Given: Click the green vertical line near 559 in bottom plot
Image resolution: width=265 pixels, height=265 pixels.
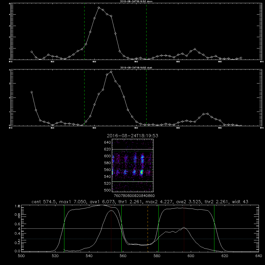Looking at the screenshot, I should coord(122,228).
